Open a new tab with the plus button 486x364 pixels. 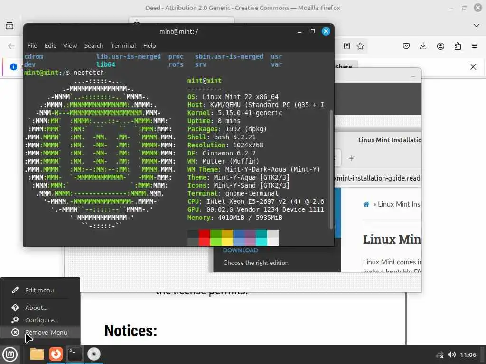pyautogui.click(x=351, y=158)
